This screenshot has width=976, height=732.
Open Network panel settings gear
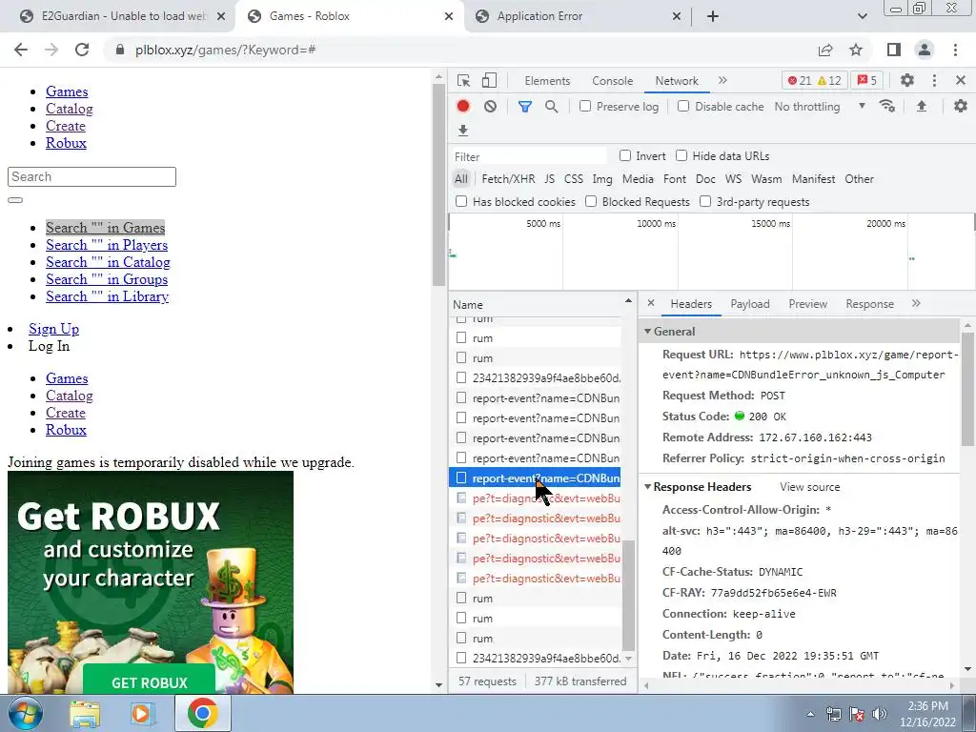point(961,107)
